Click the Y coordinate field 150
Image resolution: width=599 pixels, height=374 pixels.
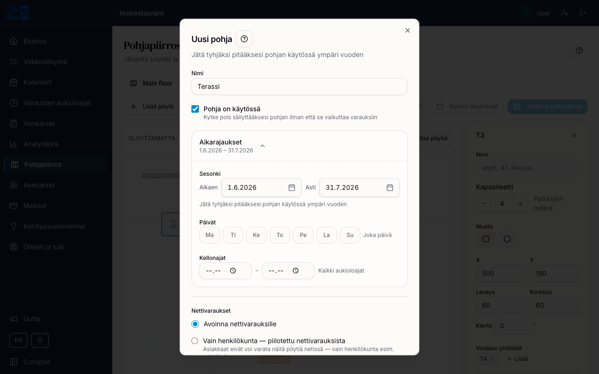click(555, 273)
